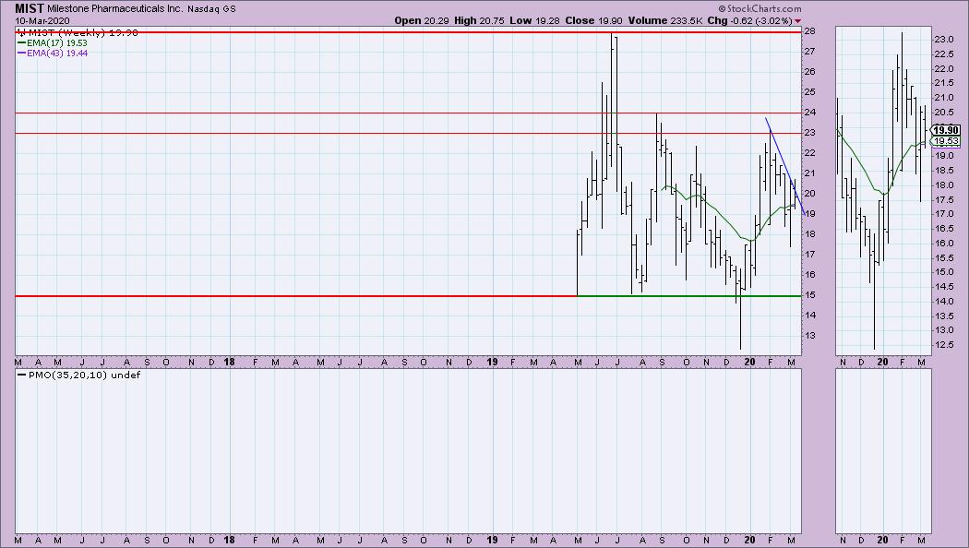Click the EMA(17) 19.53 legend entry
Viewport: 969px width, 548px height.
(53, 43)
